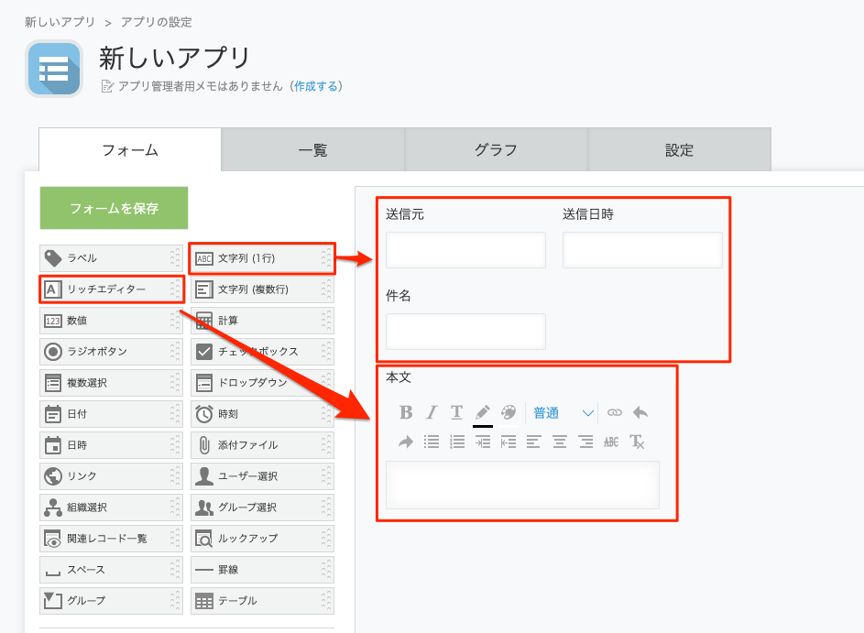
Task: Click the increase indent icon
Action: [x=483, y=442]
